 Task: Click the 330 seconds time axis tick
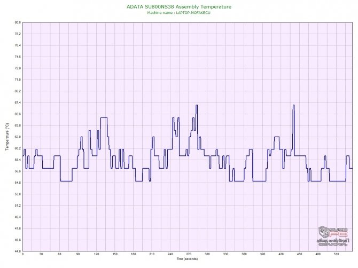[x=226, y=254]
